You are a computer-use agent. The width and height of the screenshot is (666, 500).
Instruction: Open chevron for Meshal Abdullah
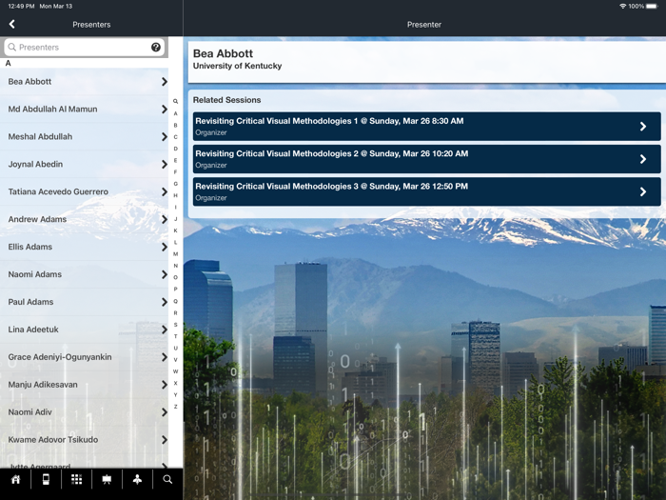(x=165, y=137)
